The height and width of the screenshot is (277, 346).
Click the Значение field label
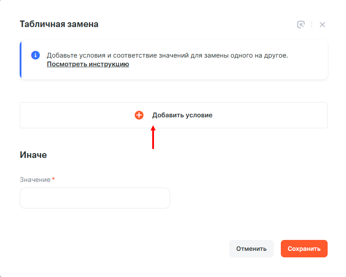pos(35,180)
